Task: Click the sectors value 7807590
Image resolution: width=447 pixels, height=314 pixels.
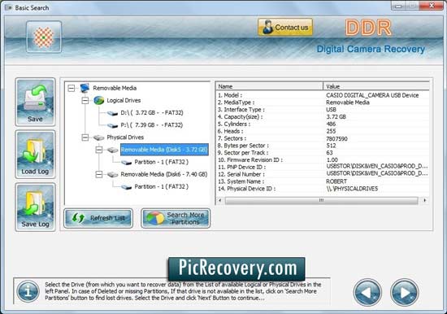Action: click(x=336, y=139)
